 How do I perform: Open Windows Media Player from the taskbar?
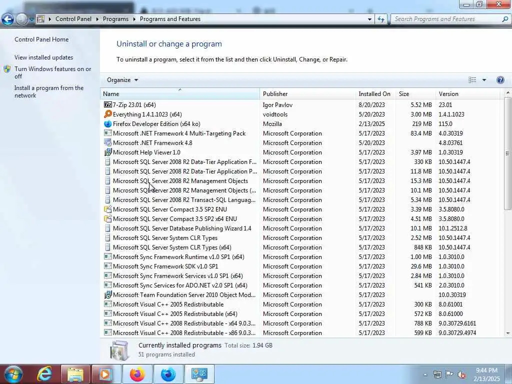(106, 374)
